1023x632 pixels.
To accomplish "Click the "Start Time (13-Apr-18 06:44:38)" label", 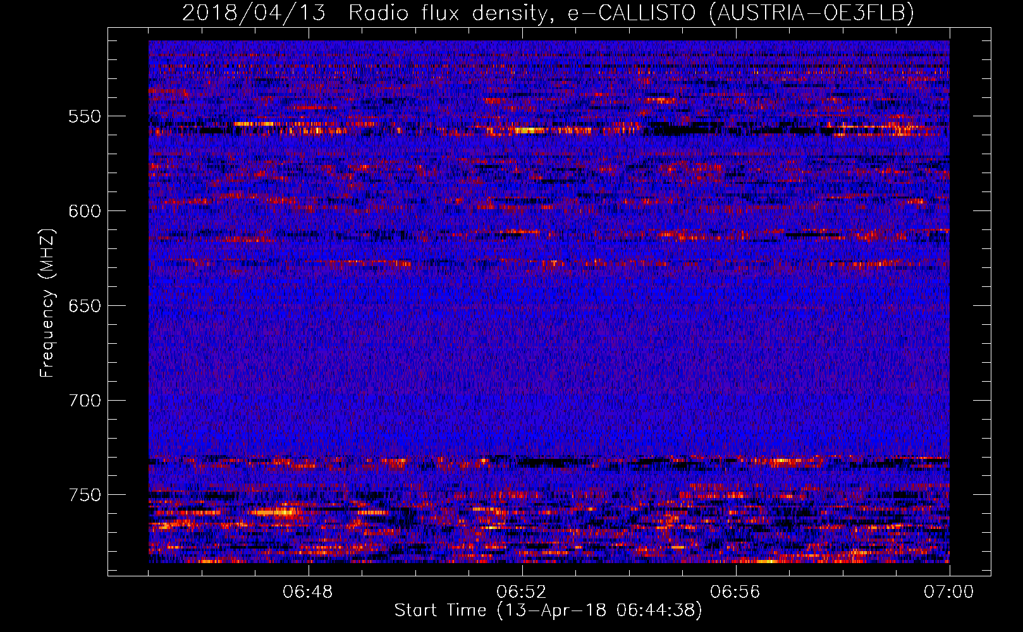I will 548,611.
